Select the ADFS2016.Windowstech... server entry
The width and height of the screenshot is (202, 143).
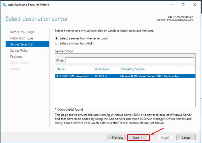[x=74, y=76]
